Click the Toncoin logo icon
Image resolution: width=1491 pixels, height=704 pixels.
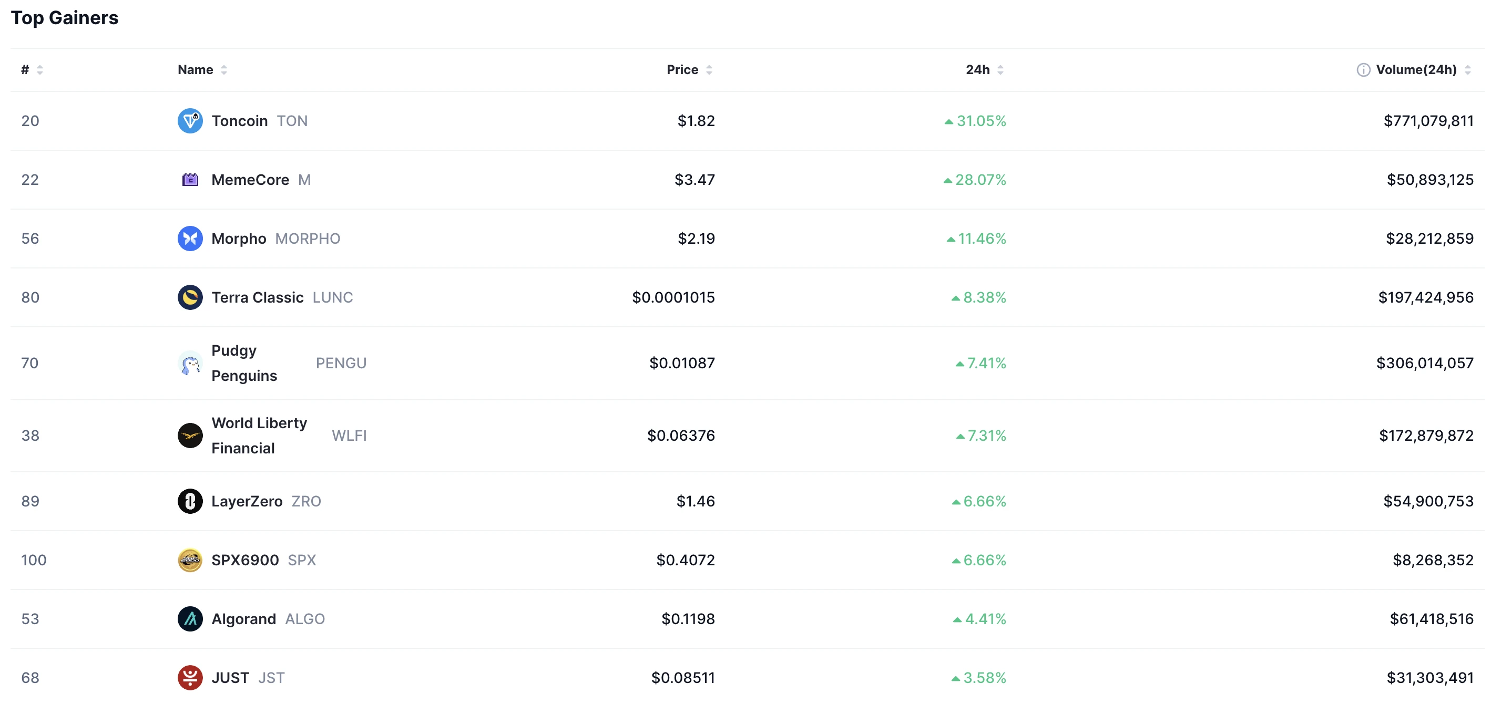coord(190,121)
